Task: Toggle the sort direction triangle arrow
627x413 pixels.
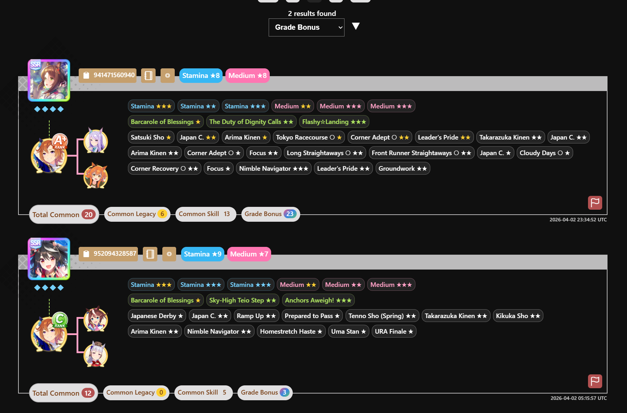Action: [x=356, y=26]
